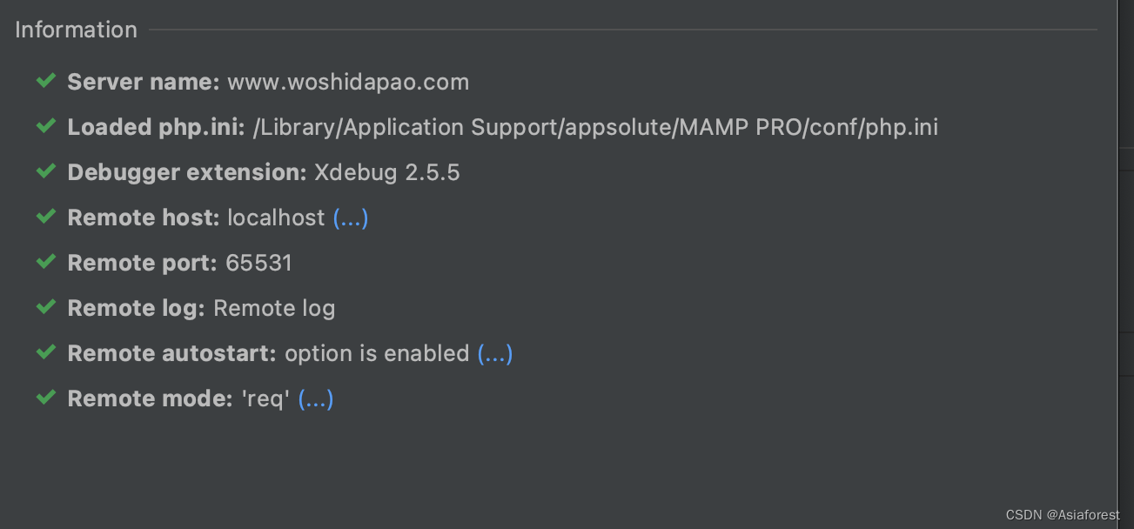Click the checkmark beside Remote port
Image resolution: width=1134 pixels, height=529 pixels.
pos(45,262)
